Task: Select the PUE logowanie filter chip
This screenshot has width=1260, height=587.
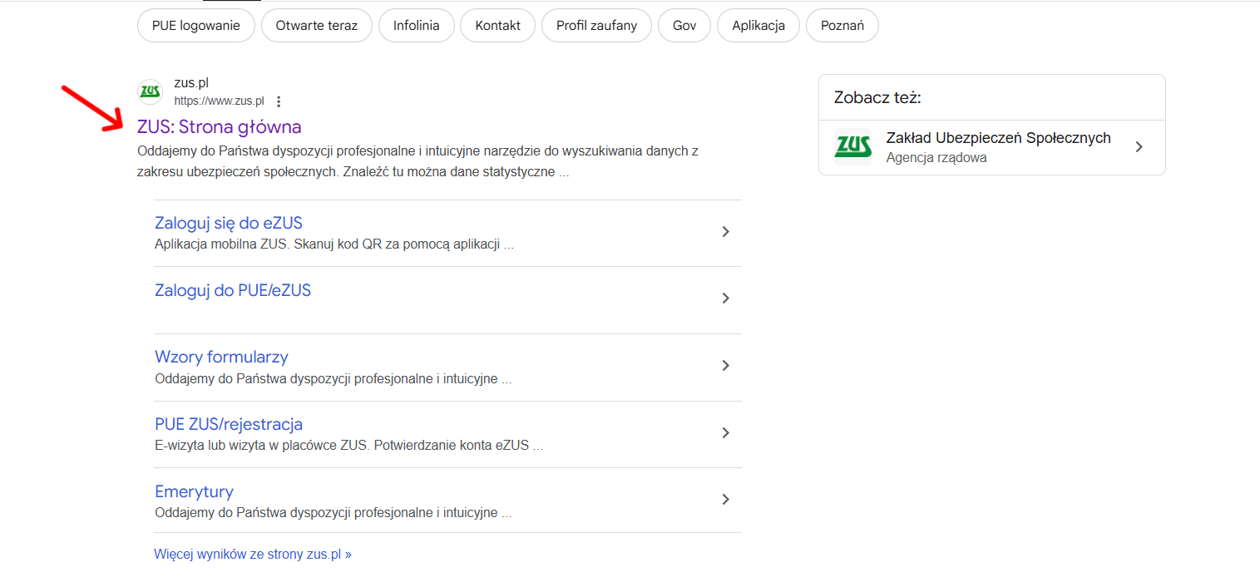Action: pos(195,26)
